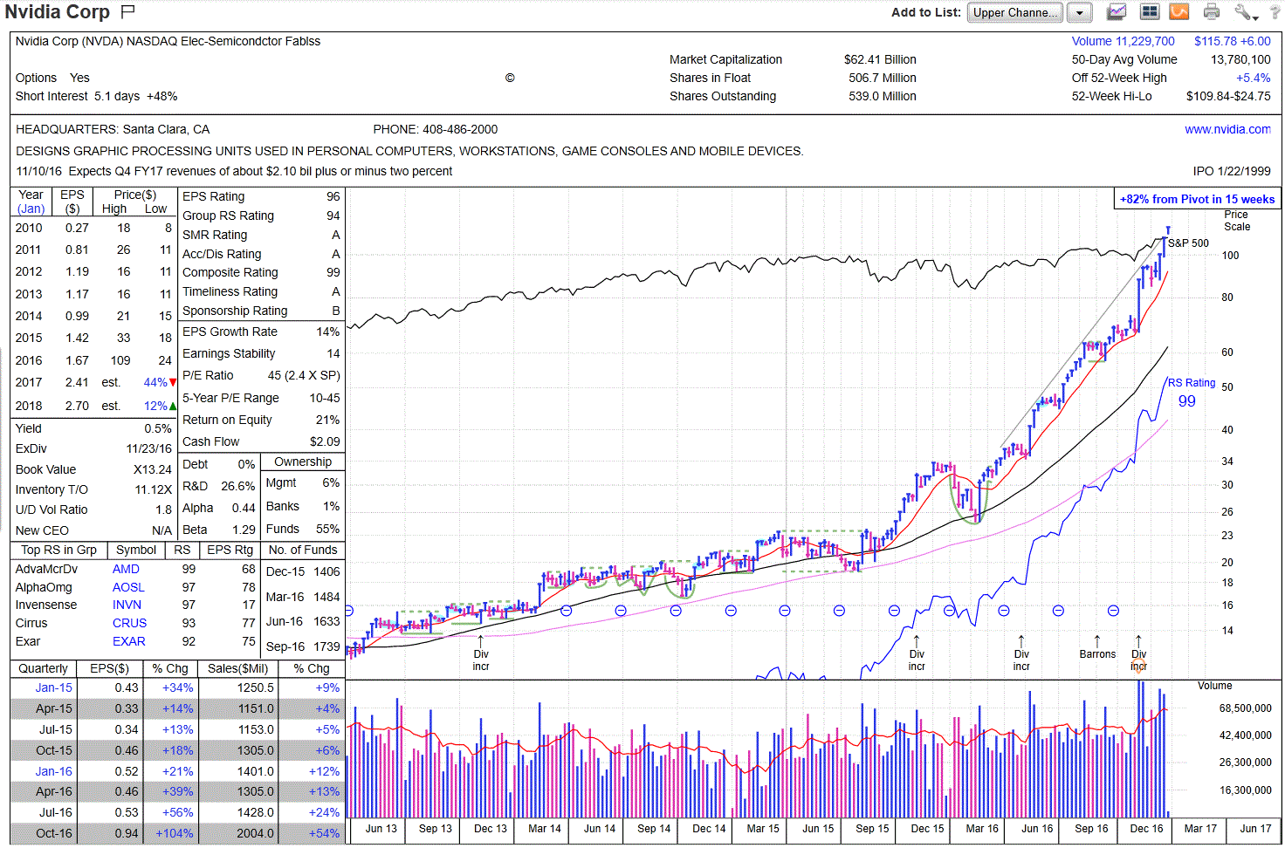1285x848 pixels.
Task: Click the S&P 500 line label
Action: (1188, 243)
